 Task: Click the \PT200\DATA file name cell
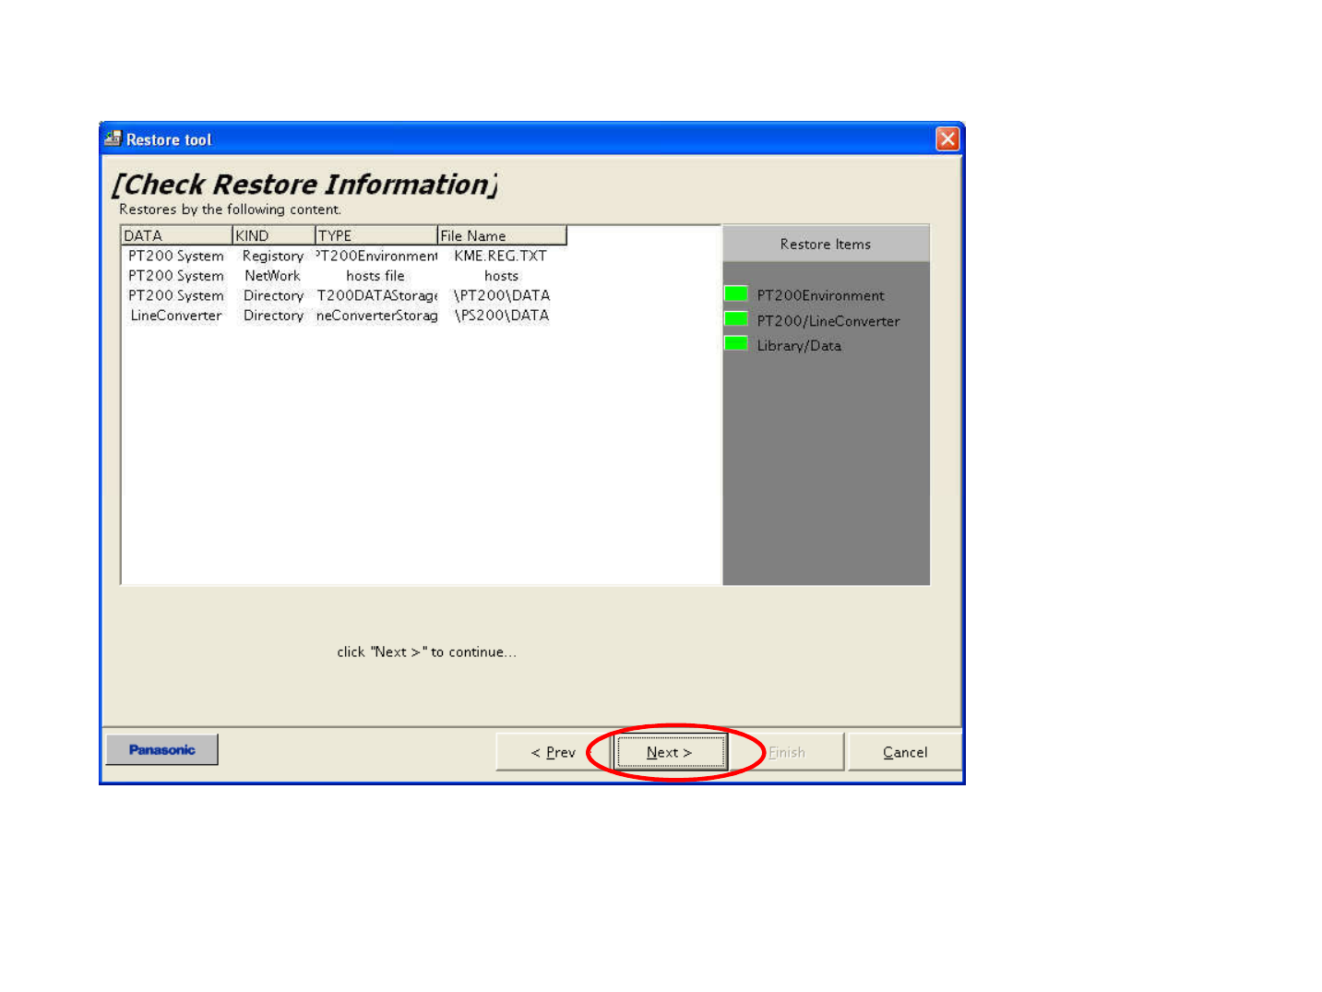pyautogui.click(x=502, y=295)
